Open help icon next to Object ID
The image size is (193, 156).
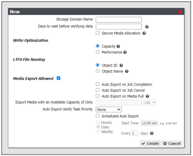tap(121, 65)
